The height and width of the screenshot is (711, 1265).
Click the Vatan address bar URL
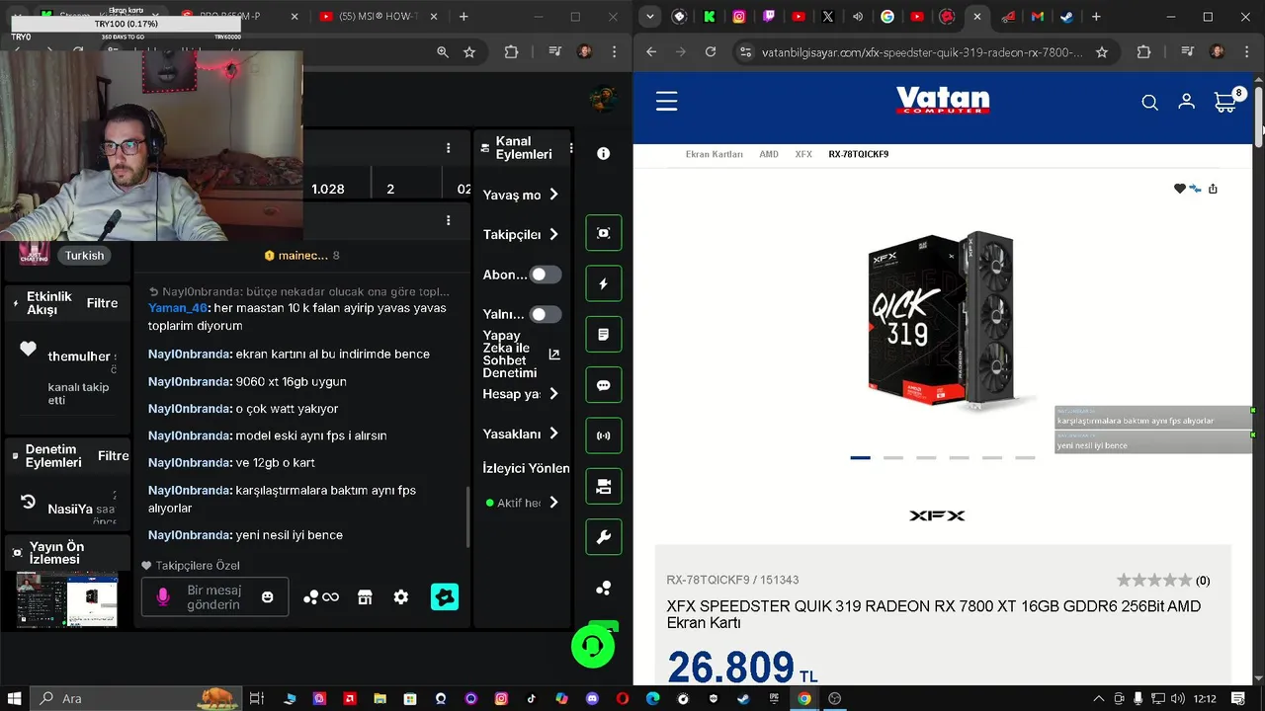[921, 52]
